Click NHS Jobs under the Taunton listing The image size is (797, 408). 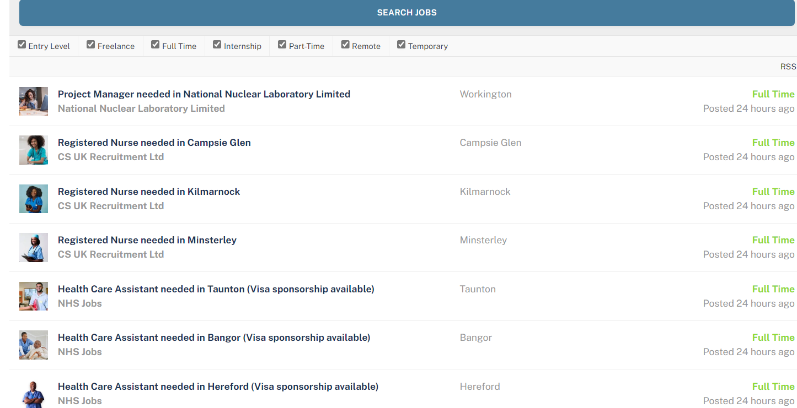click(x=80, y=303)
